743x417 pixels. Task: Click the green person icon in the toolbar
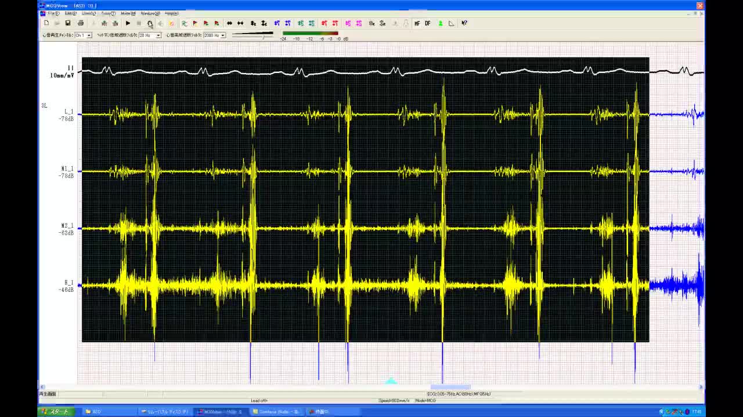(441, 23)
